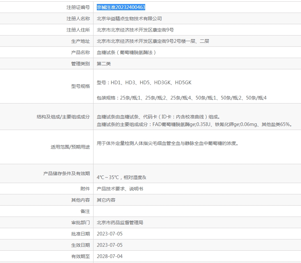Click the 附件 label
Viewport: 301px width, 263px height.
[85, 189]
